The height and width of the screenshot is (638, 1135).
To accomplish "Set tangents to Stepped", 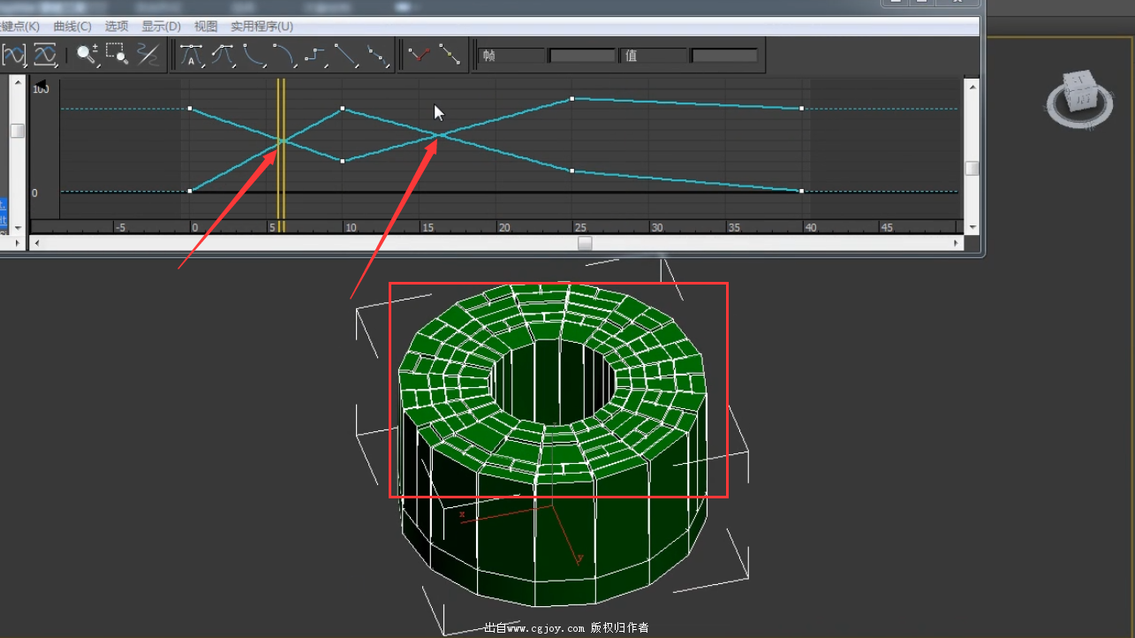I will pyautogui.click(x=315, y=56).
